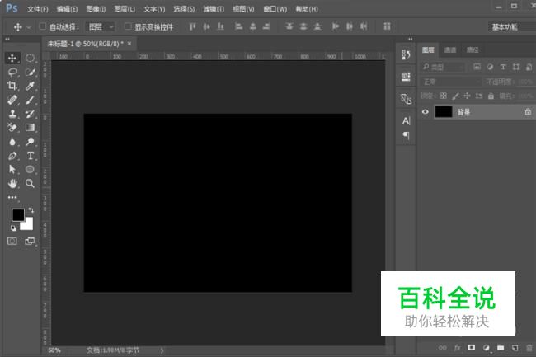Image resolution: width=536 pixels, height=357 pixels.
Task: Open the 图层 auto-select target dropdown
Action: click(101, 26)
